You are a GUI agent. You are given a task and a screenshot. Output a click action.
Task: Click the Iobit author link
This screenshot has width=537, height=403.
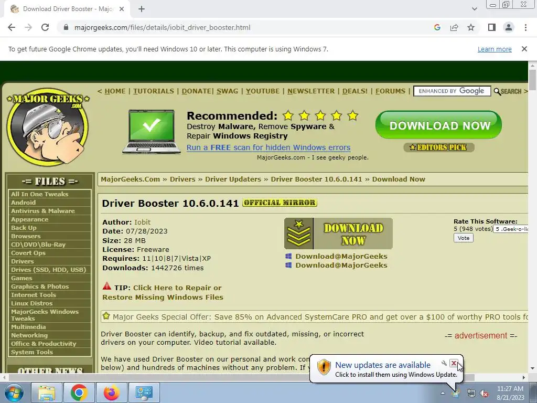142,222
